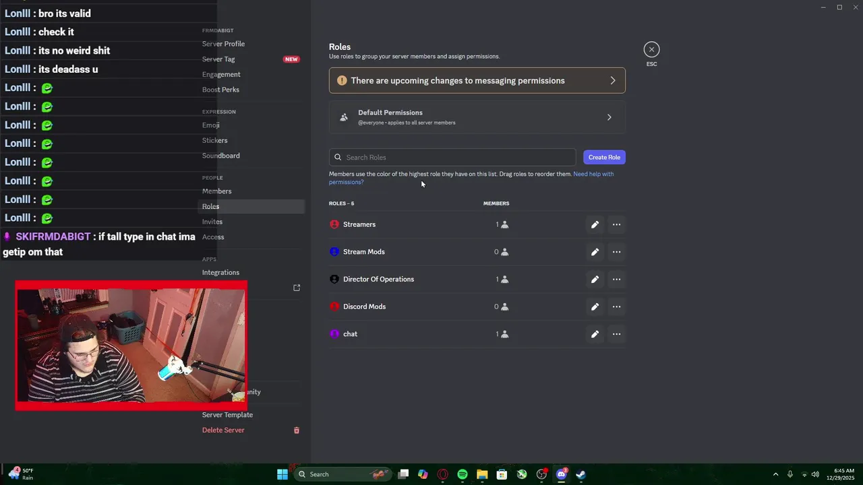Open File Explorer from taskbar
863x485 pixels.
point(482,474)
